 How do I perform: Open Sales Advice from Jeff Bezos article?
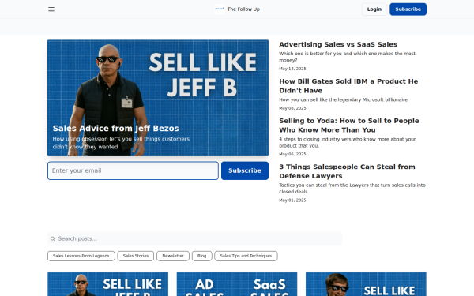pos(116,129)
